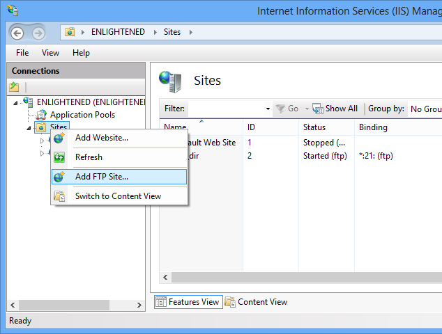The height and width of the screenshot is (334, 442).
Task: Open the Filter dropdown arrow
Action: (x=268, y=109)
